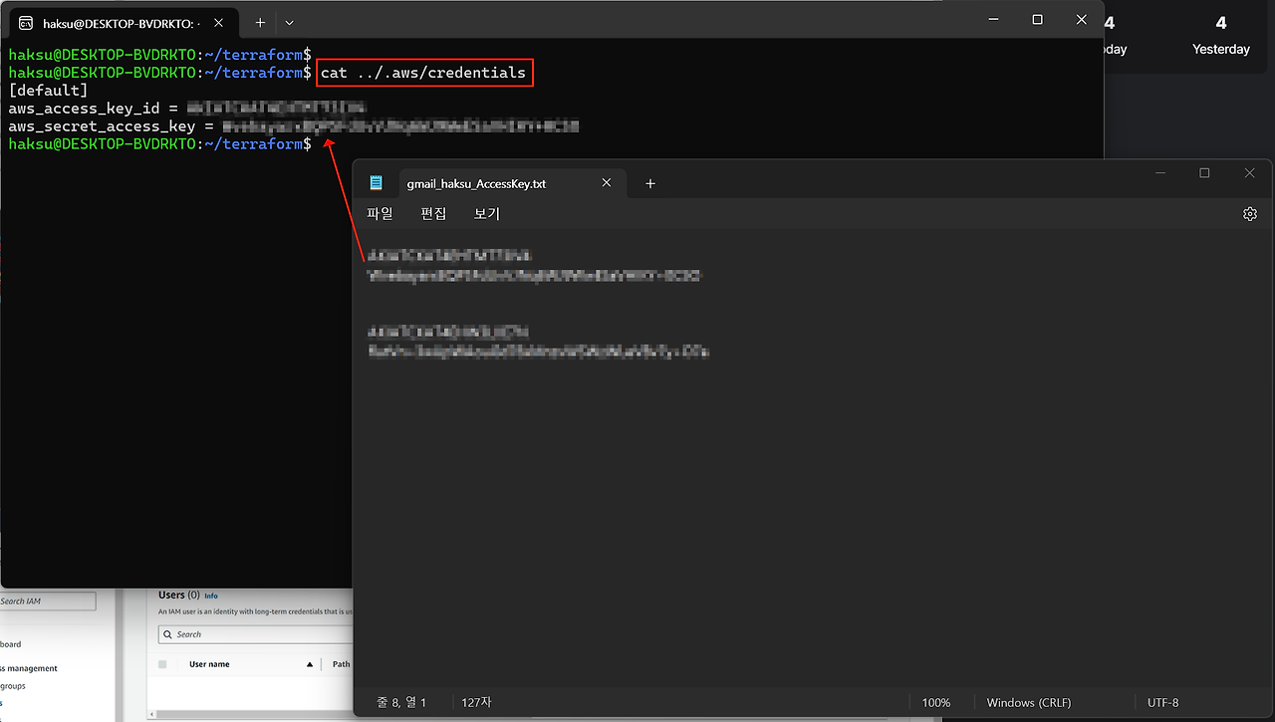Switch to gmail_haksu_AccessKey.txt tab
1275x722 pixels.
(476, 184)
